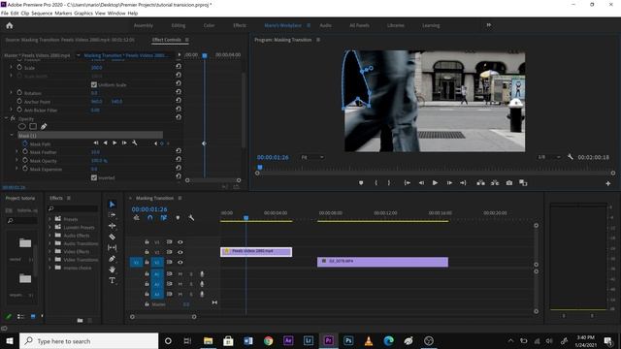This screenshot has height=349, width=621.
Task: Select the Type tool
Action: [113, 280]
